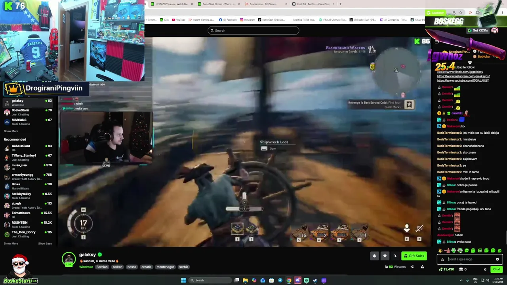The image size is (507, 285).
Task: Gift subs to galaksy
Action: click(414, 256)
